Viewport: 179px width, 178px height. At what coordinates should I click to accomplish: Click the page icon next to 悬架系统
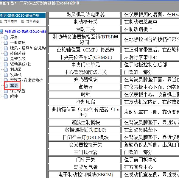pos(6,59)
